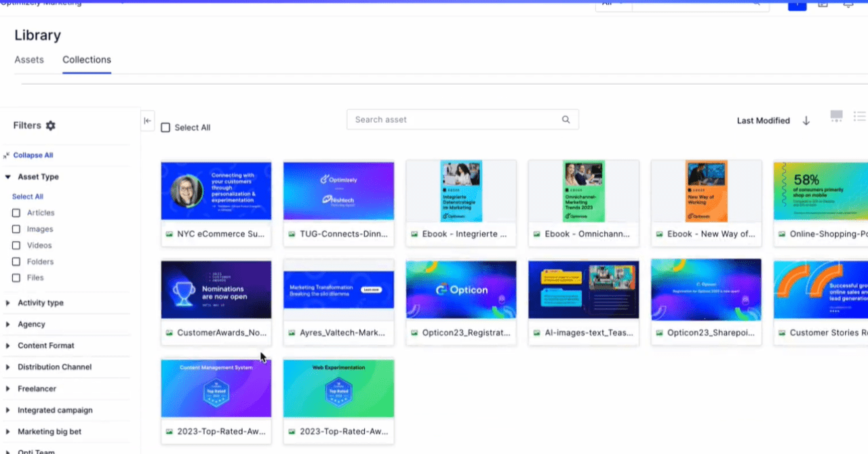The width and height of the screenshot is (868, 454).
Task: Enable the Articles asset type filter
Action: (16, 213)
